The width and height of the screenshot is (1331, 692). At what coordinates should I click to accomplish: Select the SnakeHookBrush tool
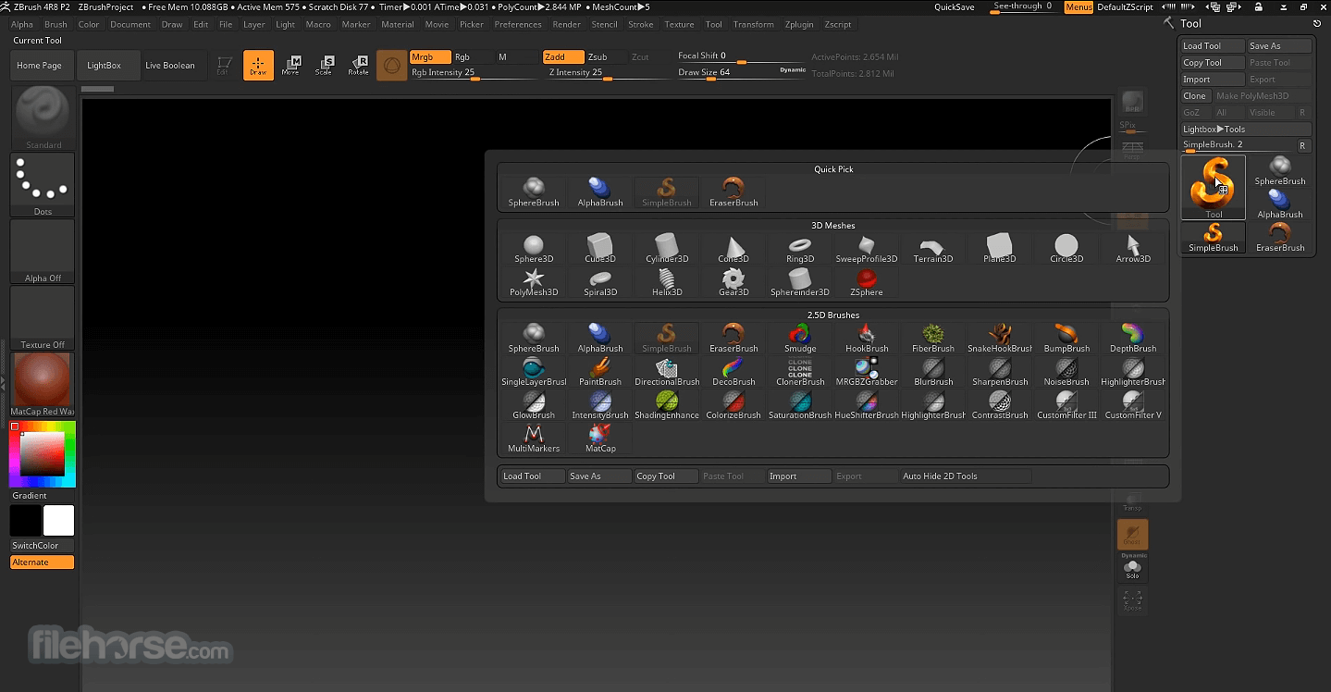tap(1000, 339)
